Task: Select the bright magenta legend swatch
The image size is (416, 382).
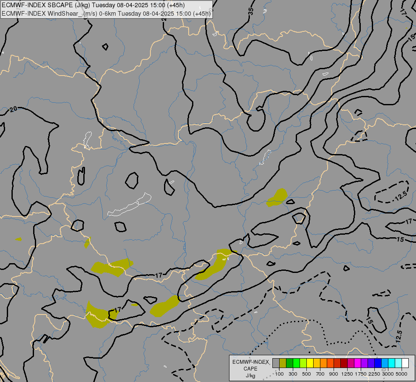Action: coord(358,363)
